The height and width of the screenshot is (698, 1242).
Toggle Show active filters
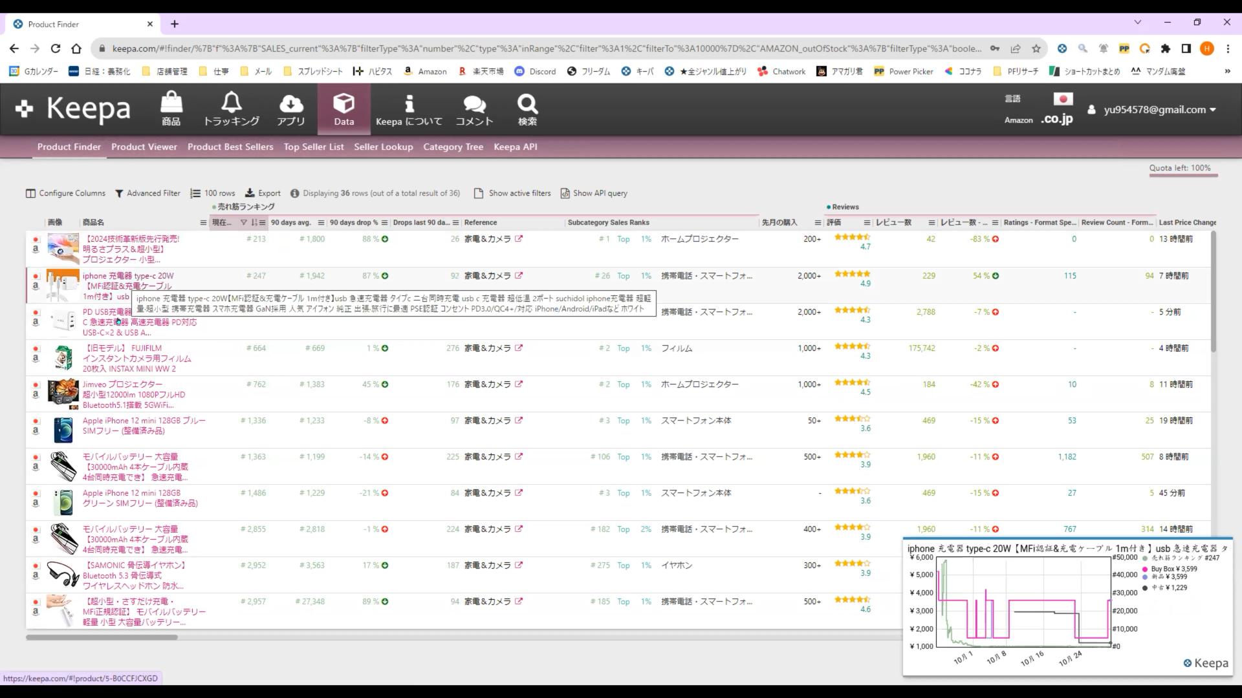[x=512, y=193]
